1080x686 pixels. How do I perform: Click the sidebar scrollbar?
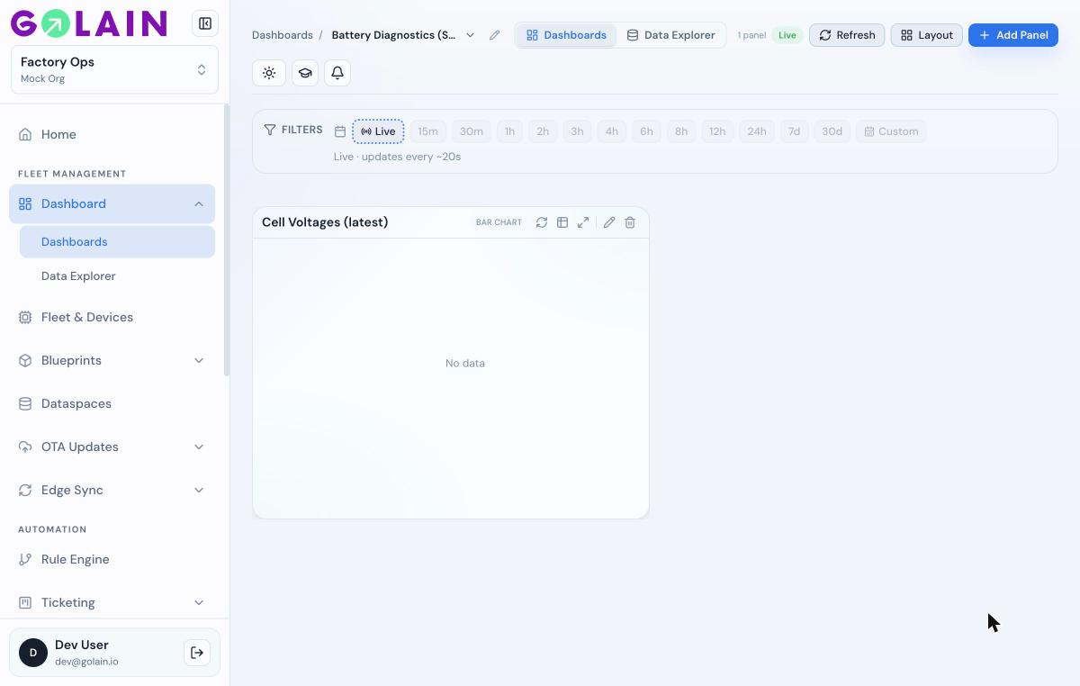click(227, 240)
